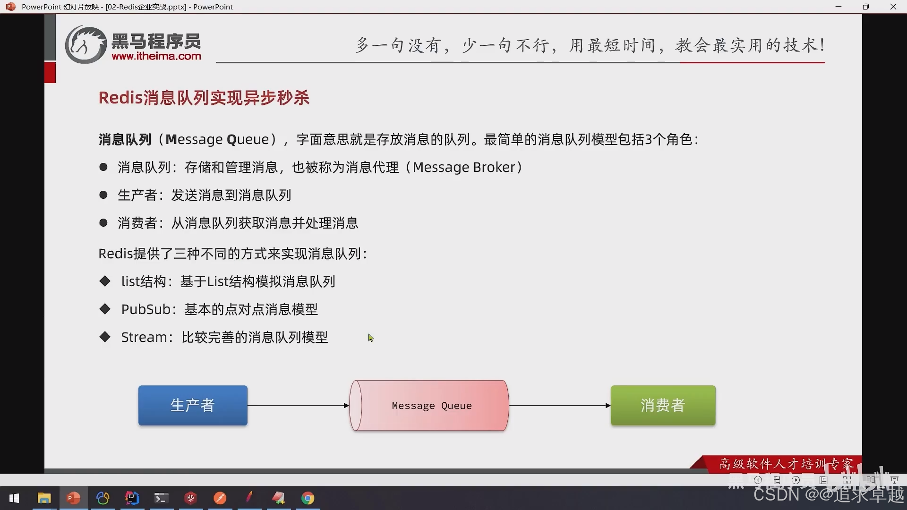Click the 生产者：发送消息到消息队列 bullet
The image size is (907, 510).
tap(195, 195)
